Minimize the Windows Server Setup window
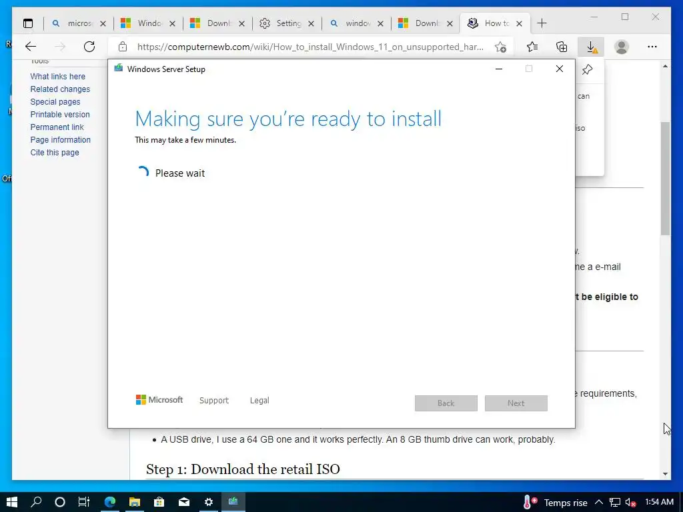This screenshot has width=683, height=512. click(499, 69)
